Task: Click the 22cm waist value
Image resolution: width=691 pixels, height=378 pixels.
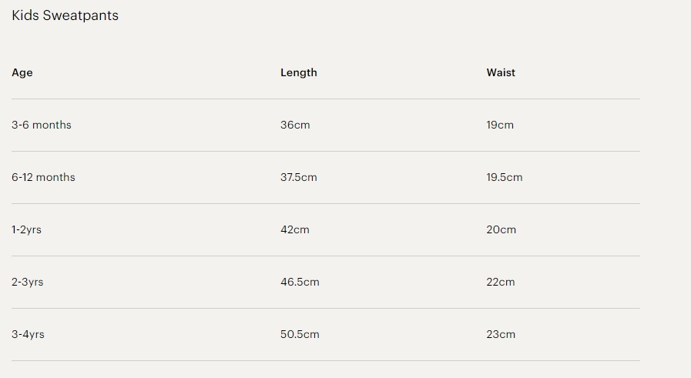Action: pyautogui.click(x=501, y=282)
